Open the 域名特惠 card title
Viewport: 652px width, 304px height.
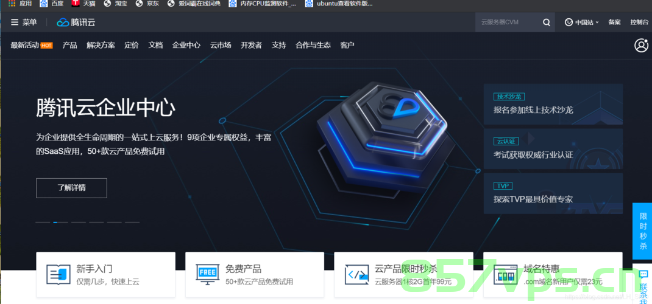click(541, 269)
